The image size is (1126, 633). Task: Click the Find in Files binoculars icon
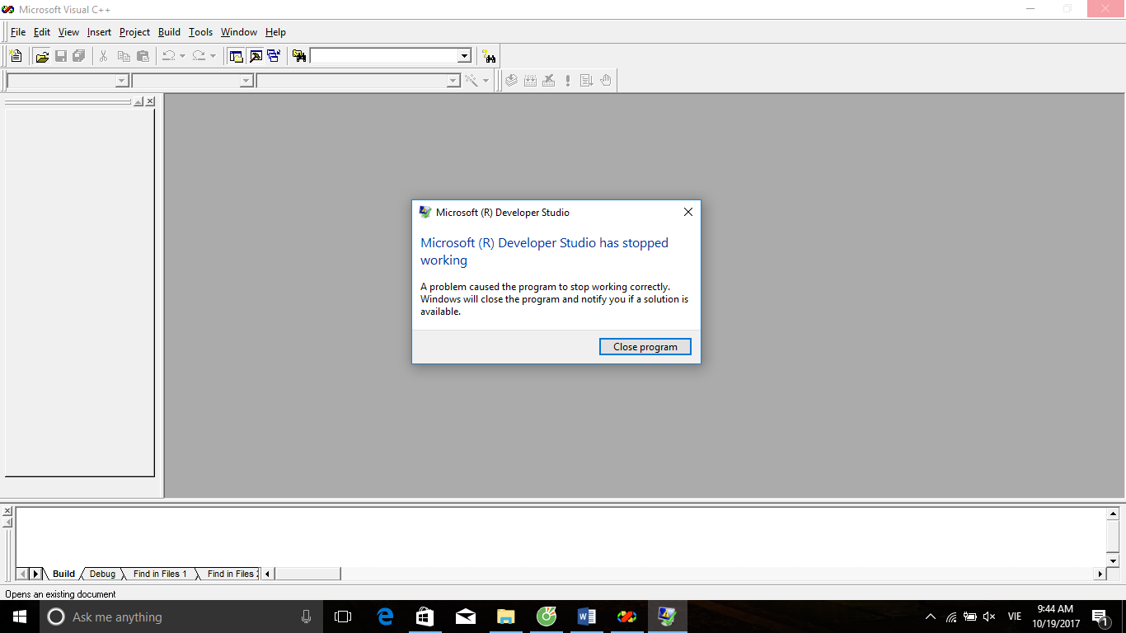point(299,56)
